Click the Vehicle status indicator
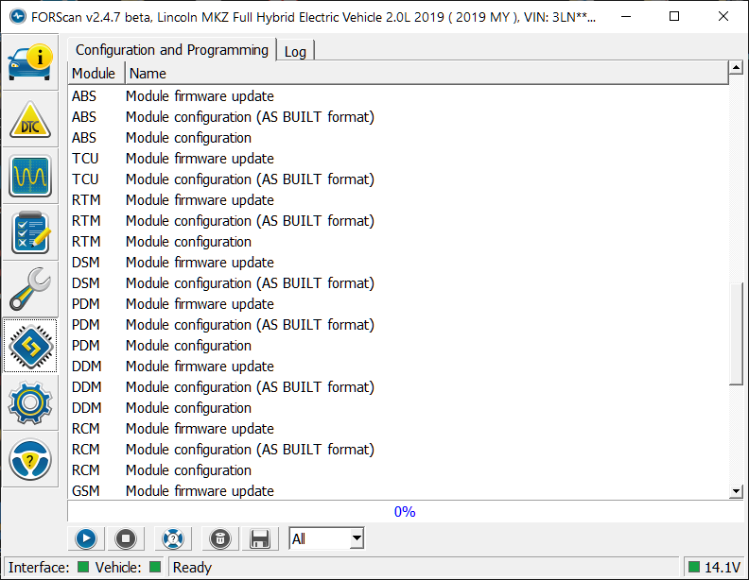 point(155,567)
